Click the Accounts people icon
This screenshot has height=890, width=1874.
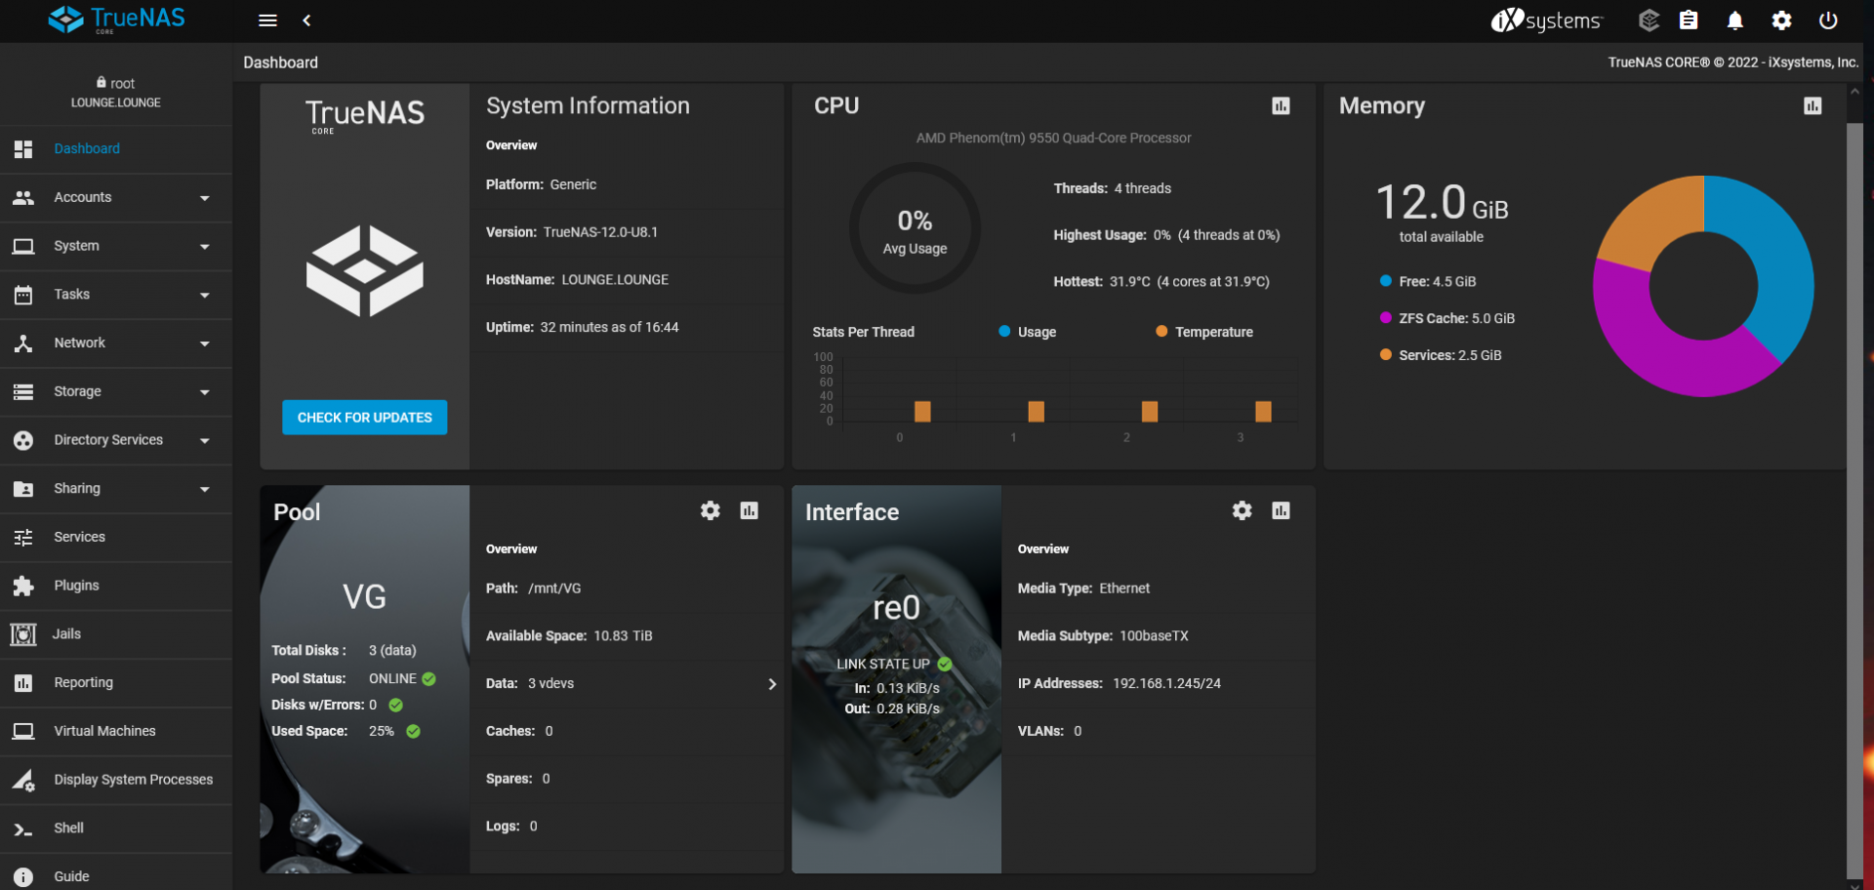(x=23, y=198)
